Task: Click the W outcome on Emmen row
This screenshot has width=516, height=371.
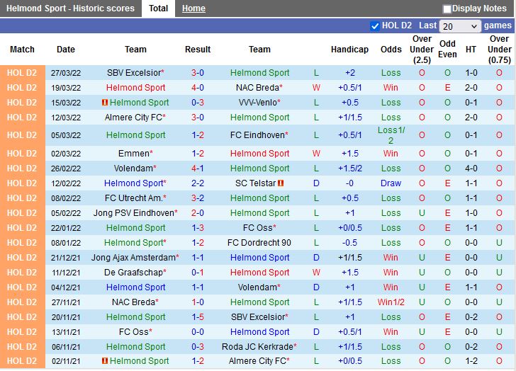Action: pos(316,154)
